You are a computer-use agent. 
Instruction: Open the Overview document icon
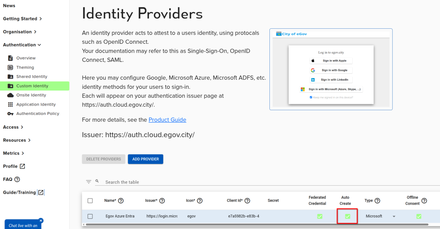pyautogui.click(x=10, y=58)
